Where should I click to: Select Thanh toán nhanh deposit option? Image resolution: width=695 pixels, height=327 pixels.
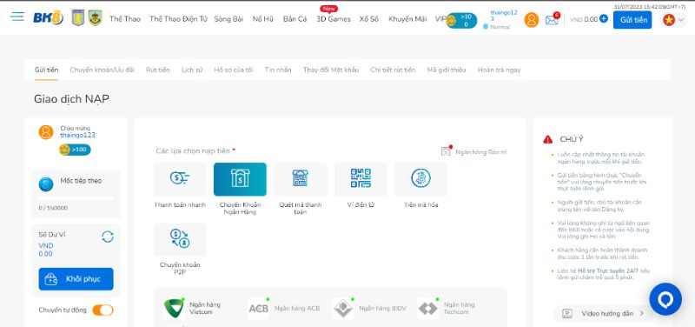pyautogui.click(x=180, y=179)
